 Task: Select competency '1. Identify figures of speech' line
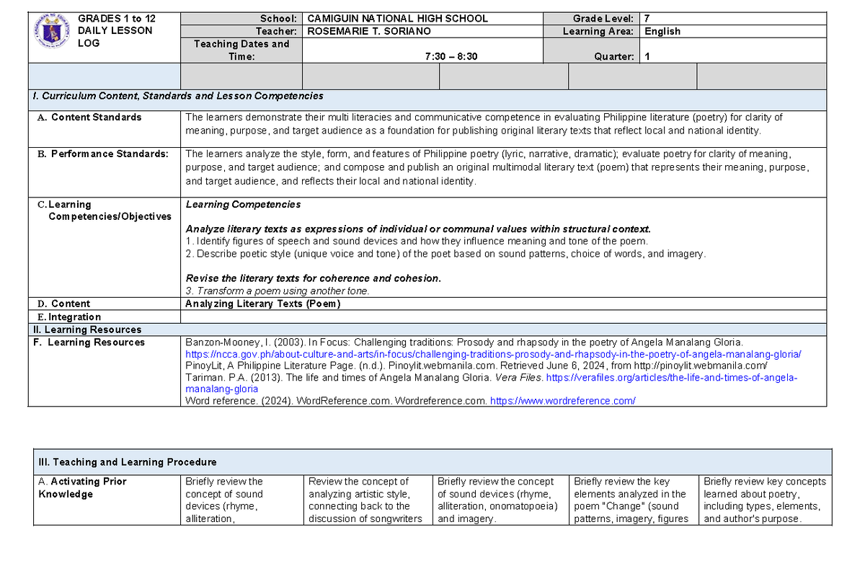(x=417, y=242)
